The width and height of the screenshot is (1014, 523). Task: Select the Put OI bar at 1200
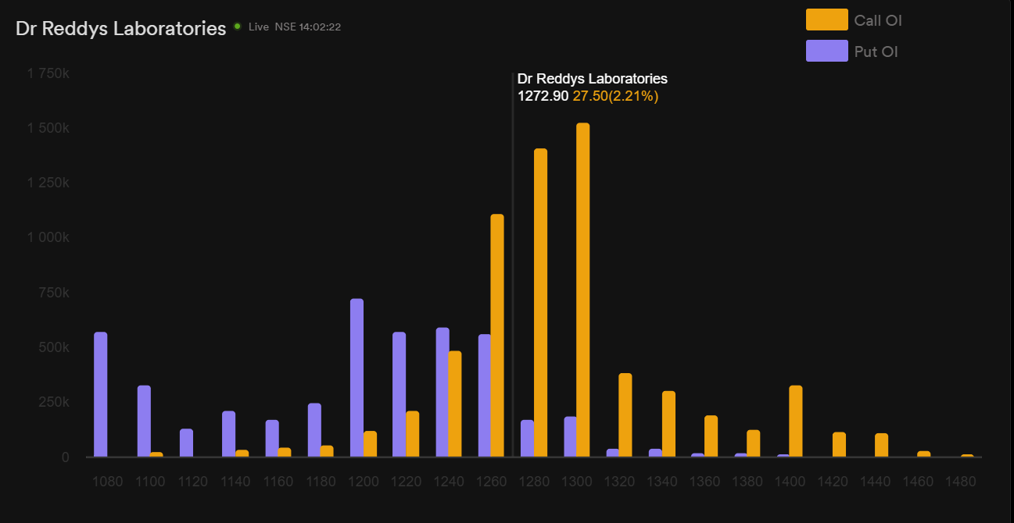pyautogui.click(x=357, y=377)
